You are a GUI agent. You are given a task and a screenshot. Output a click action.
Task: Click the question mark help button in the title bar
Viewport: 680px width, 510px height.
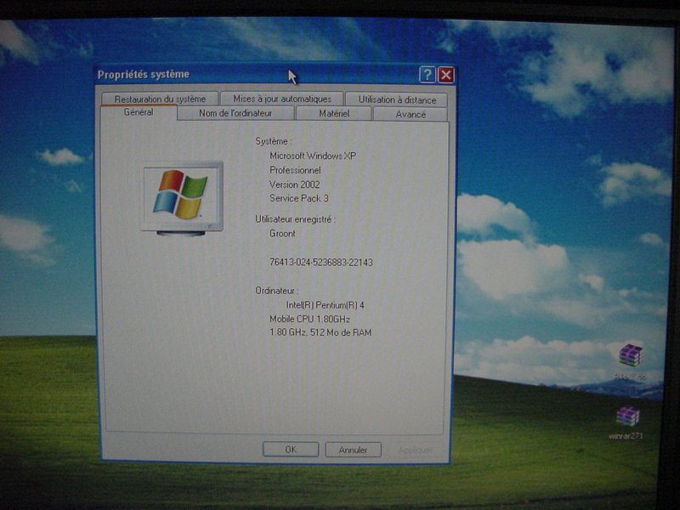(x=428, y=75)
